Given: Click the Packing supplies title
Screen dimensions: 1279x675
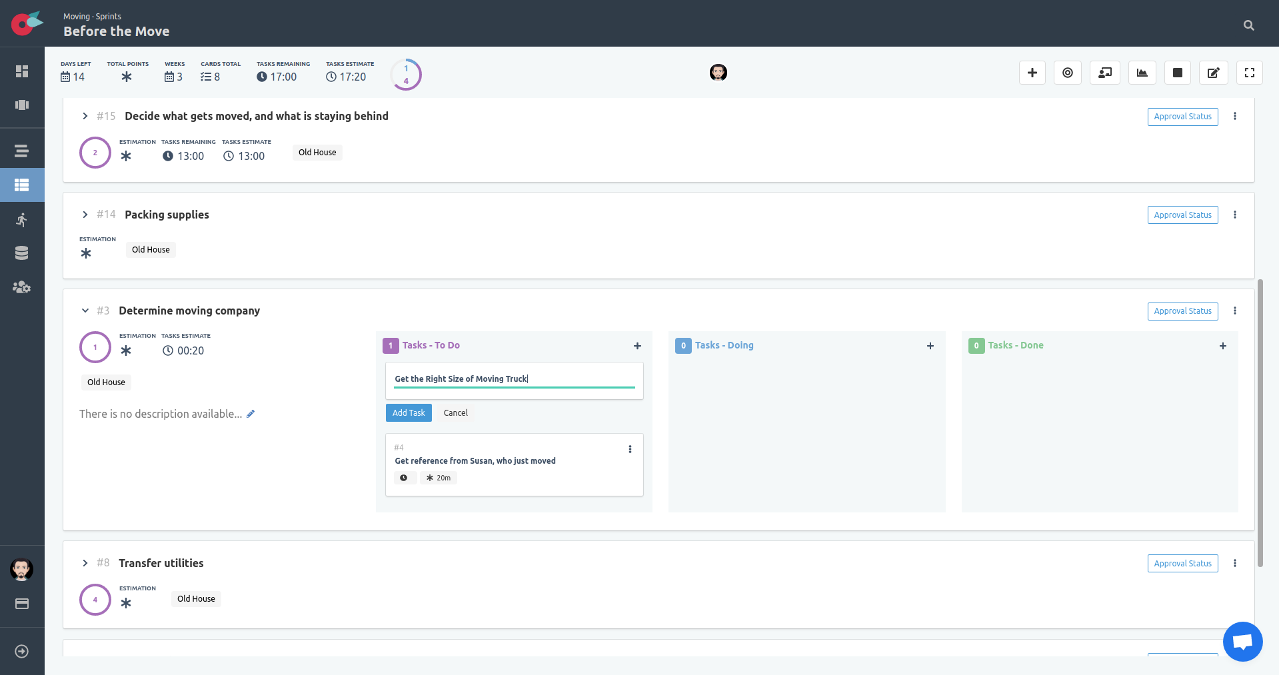Looking at the screenshot, I should click(167, 215).
